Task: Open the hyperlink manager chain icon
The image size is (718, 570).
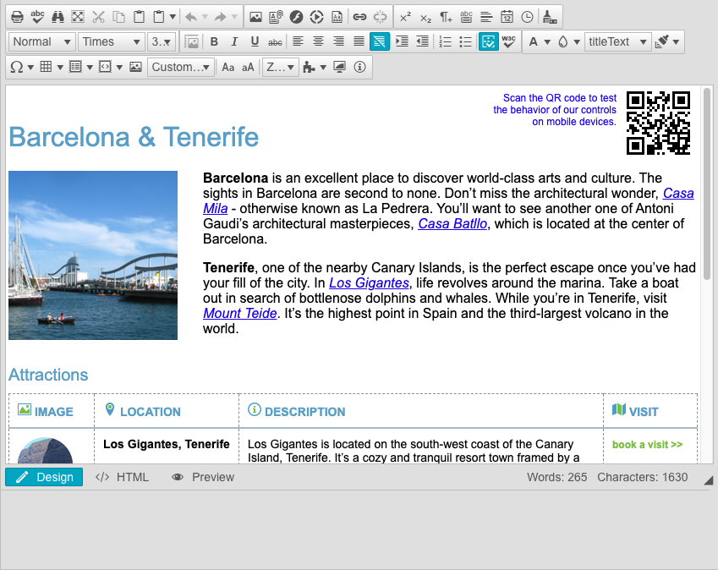Action: click(x=359, y=18)
